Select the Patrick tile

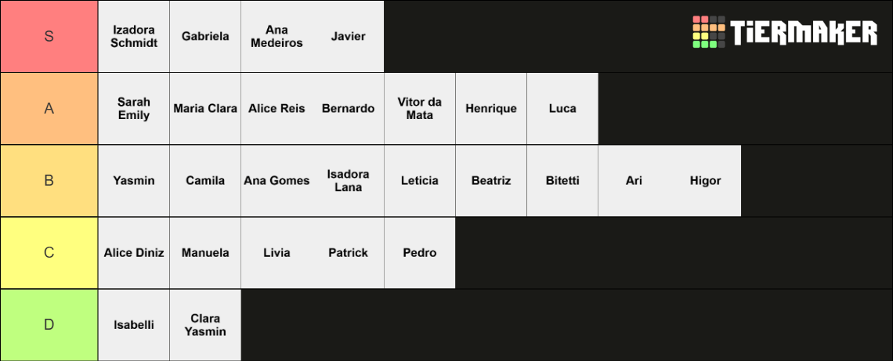[x=348, y=253]
